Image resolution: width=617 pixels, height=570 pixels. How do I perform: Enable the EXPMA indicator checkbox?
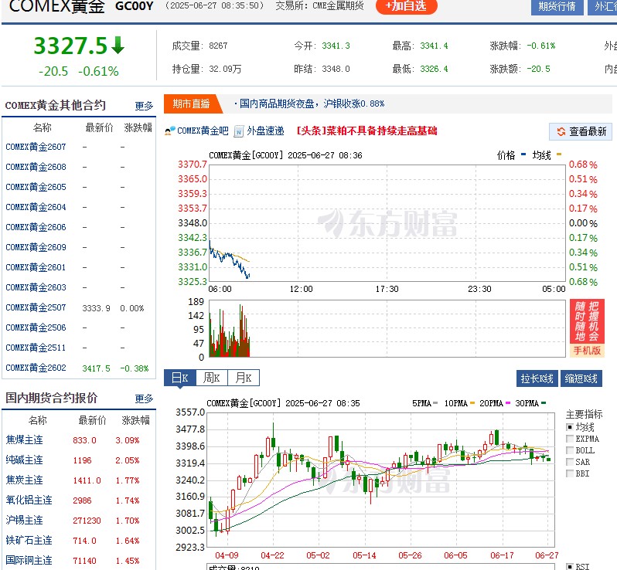pos(569,439)
